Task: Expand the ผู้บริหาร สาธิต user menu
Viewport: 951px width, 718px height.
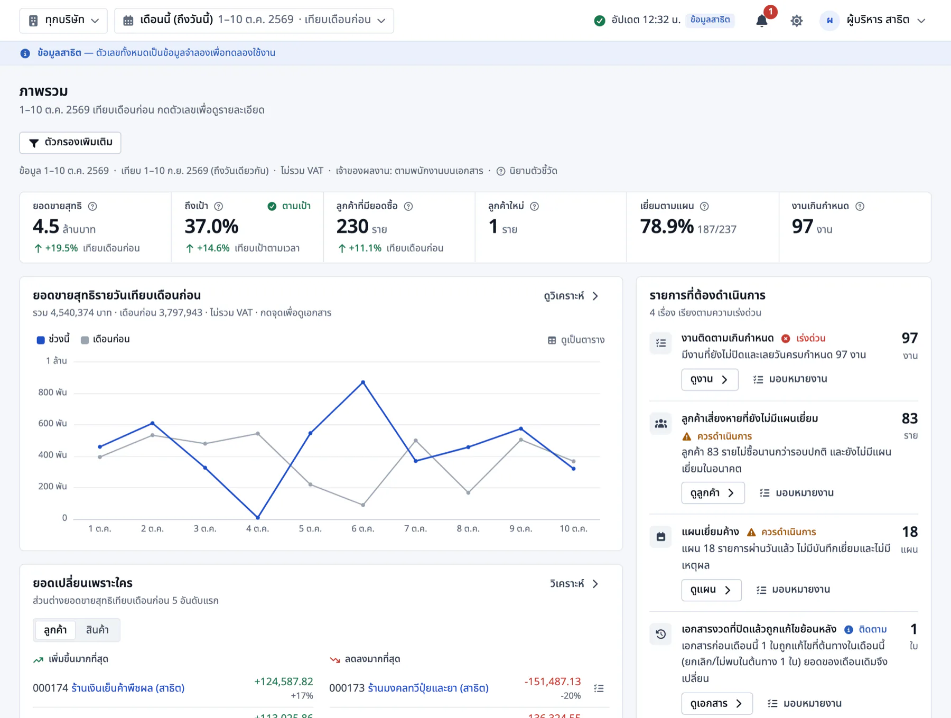Action: point(872,21)
